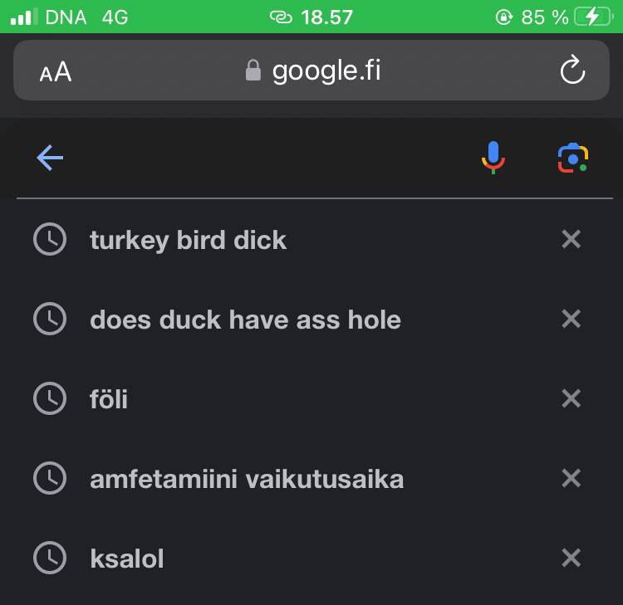Open the "ksalol" recent search

click(126, 559)
